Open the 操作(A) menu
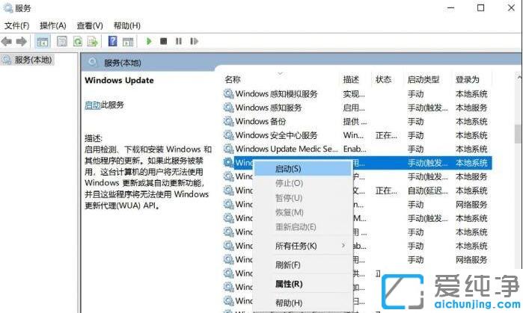 click(x=52, y=25)
